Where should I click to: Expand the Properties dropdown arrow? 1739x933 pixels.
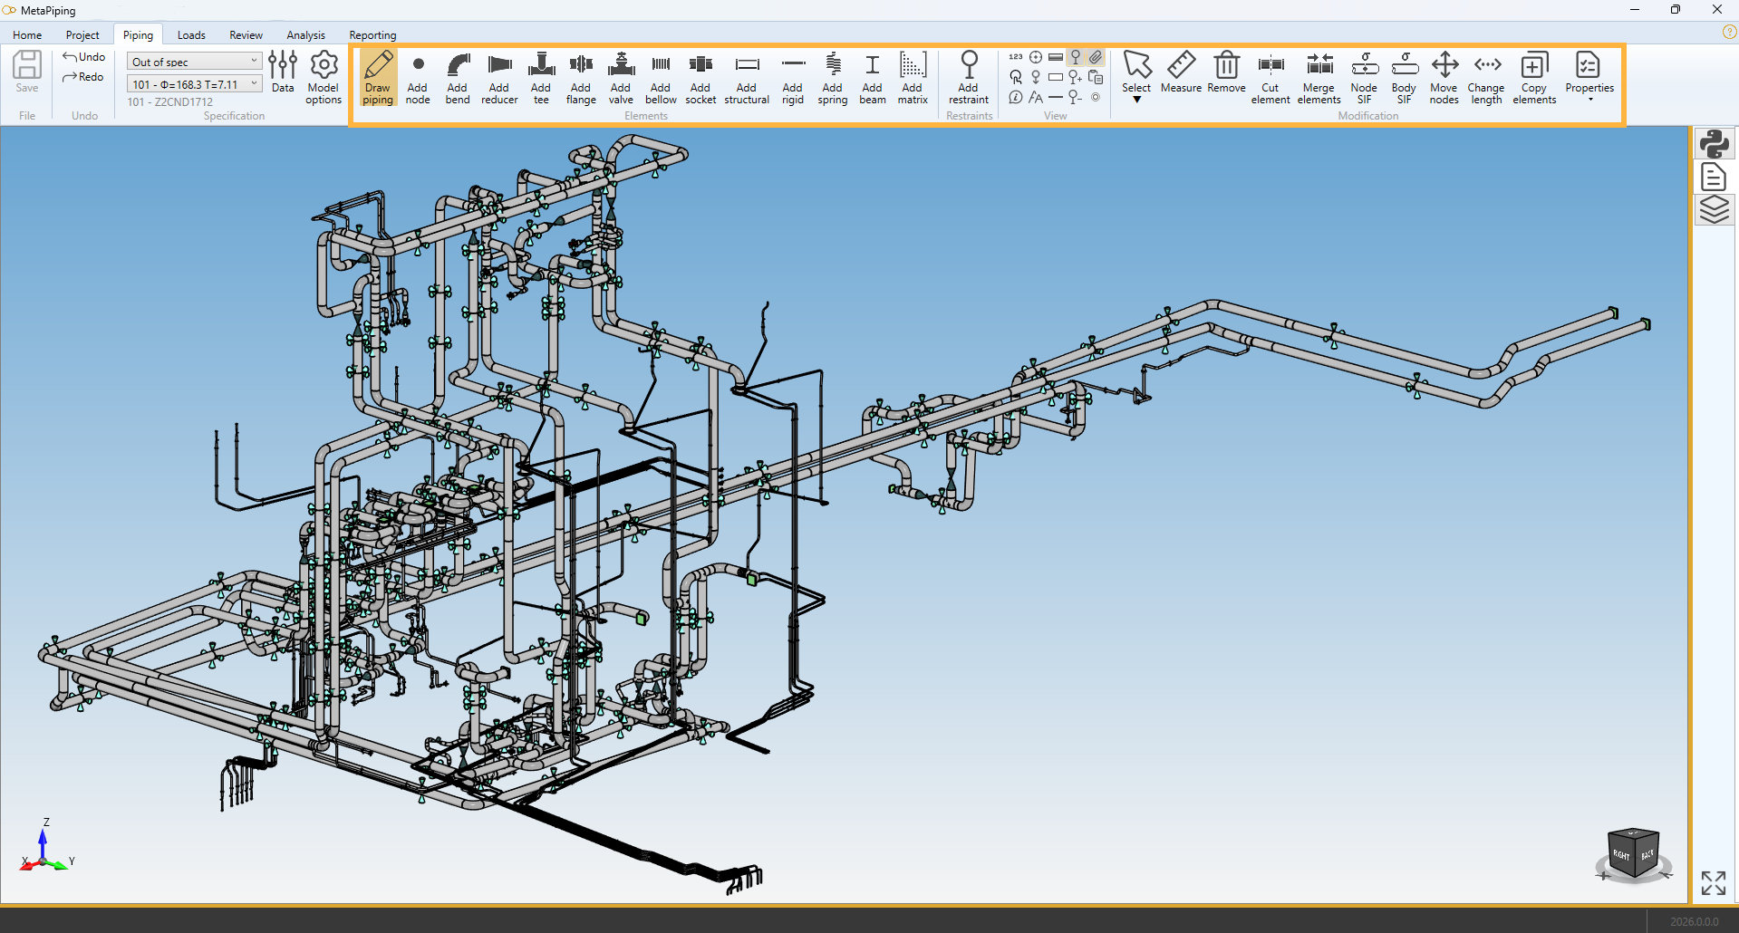point(1589,100)
